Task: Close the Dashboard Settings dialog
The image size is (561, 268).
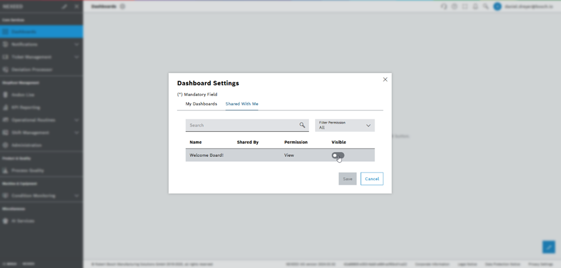Action: [x=385, y=79]
